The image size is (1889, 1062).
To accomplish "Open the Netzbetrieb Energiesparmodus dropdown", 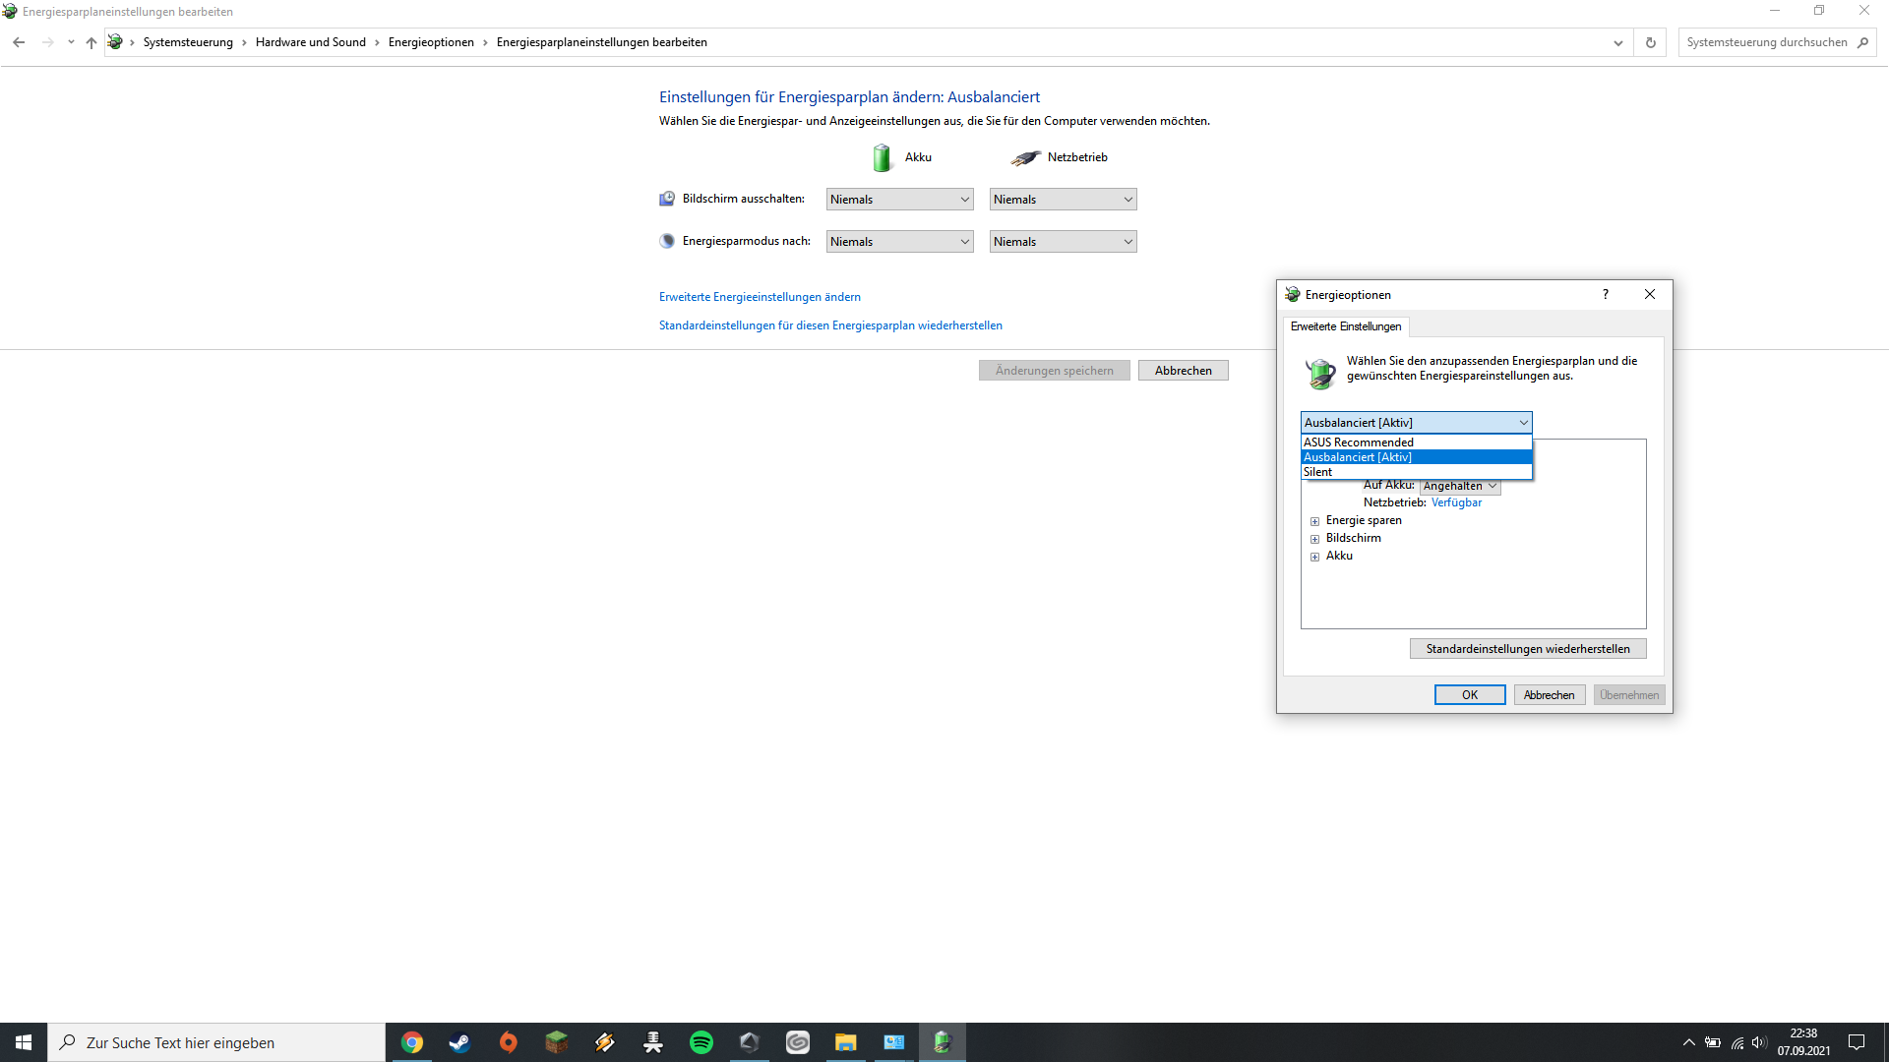I will coord(1063,242).
